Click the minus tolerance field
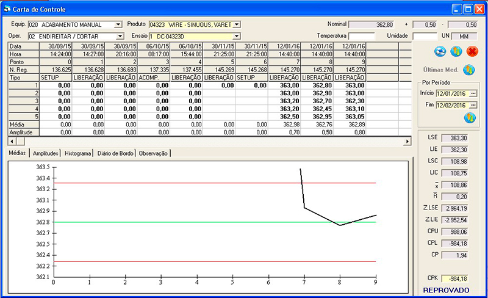This screenshot has width=488, height=298. 463,24
